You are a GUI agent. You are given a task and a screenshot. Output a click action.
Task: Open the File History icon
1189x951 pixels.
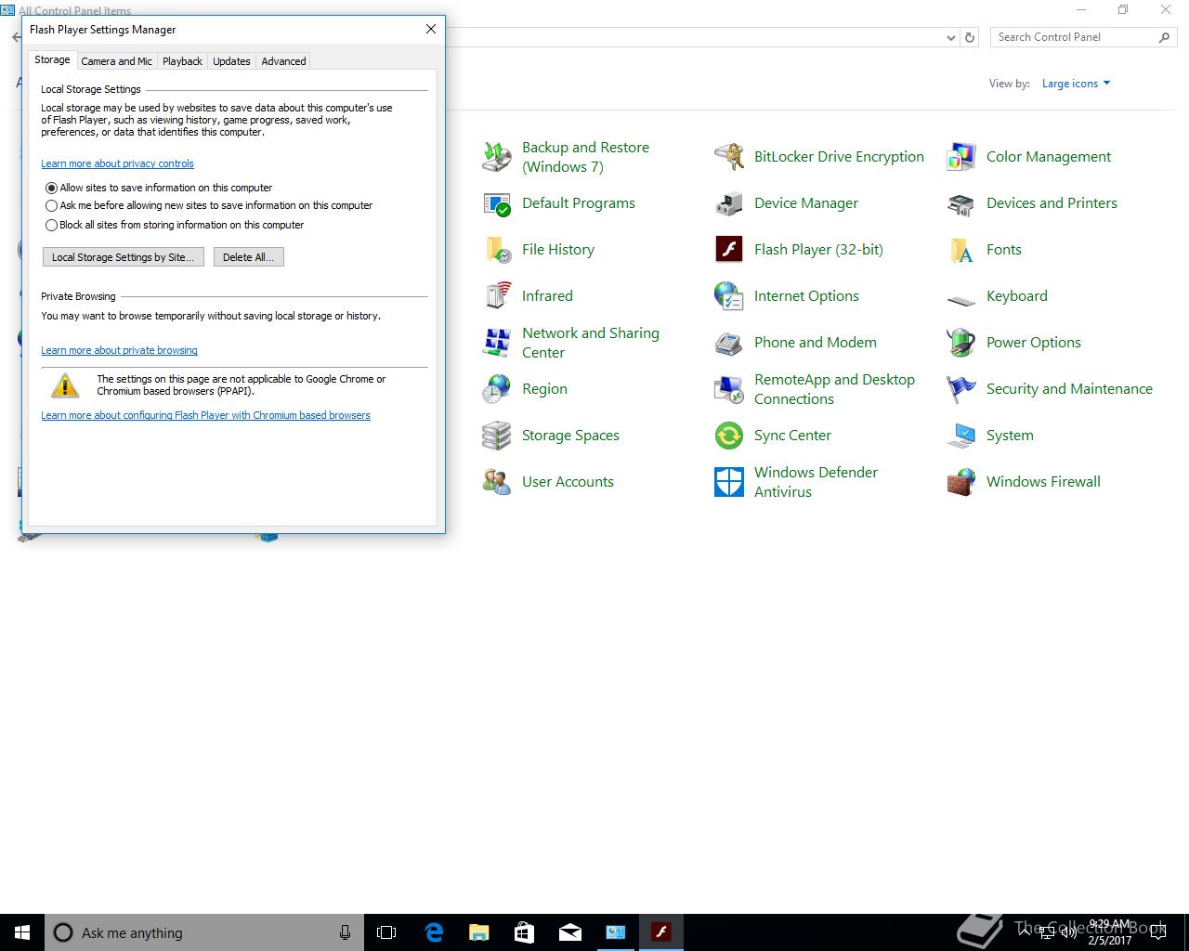[497, 250]
